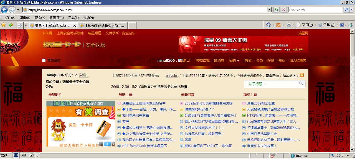355x167 pixels.
Task: Open featured topic 中国百年沧桑图片史
Action: [262, 134]
